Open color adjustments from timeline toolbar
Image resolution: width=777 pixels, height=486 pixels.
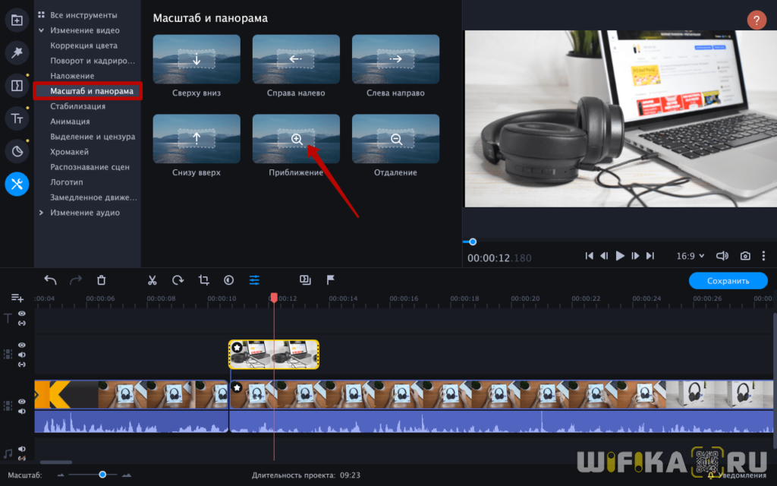click(228, 280)
